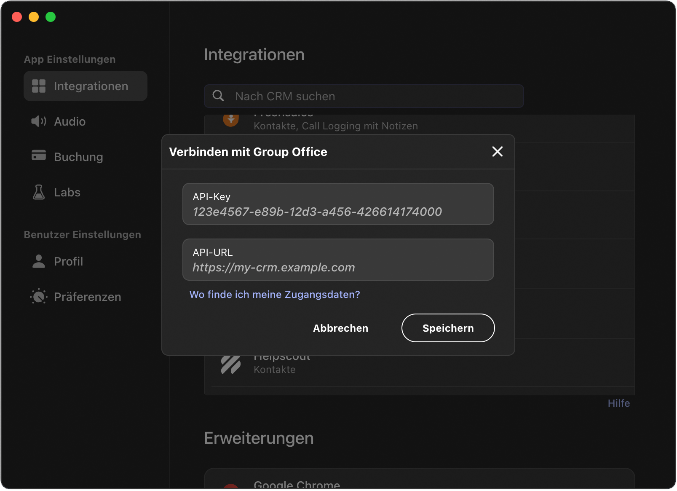The image size is (677, 491).
Task: Click the Profil person icon
Action: 38,261
